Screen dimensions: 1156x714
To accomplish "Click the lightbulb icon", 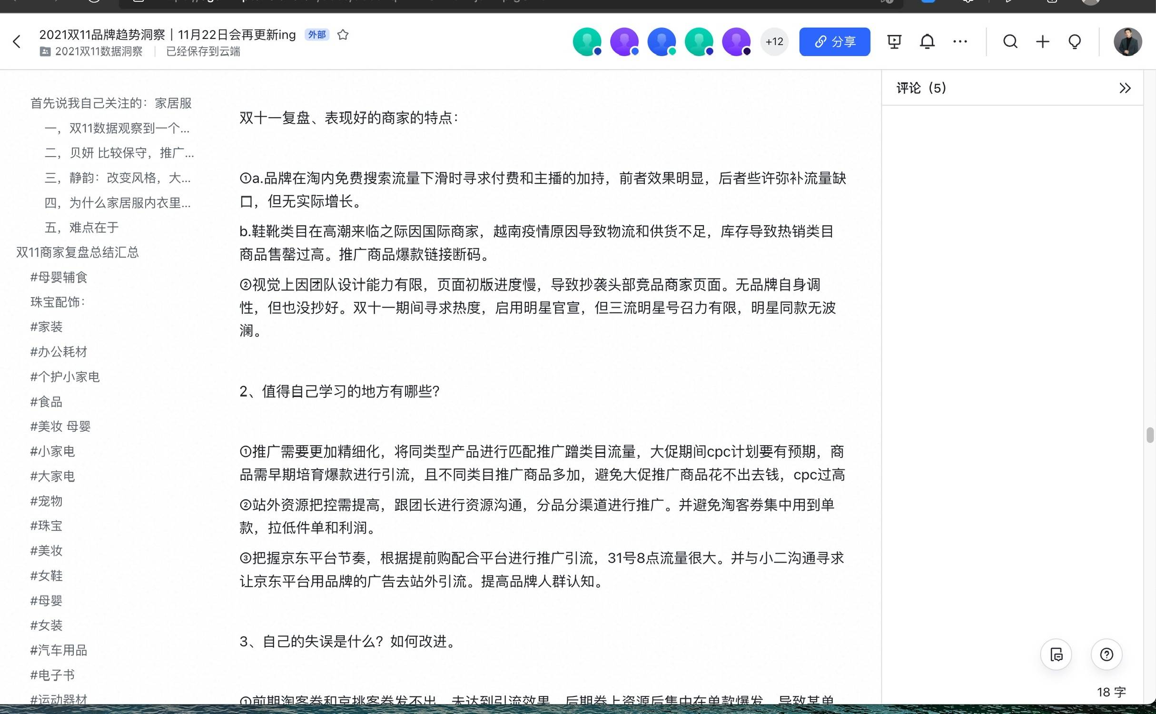I will [1075, 42].
